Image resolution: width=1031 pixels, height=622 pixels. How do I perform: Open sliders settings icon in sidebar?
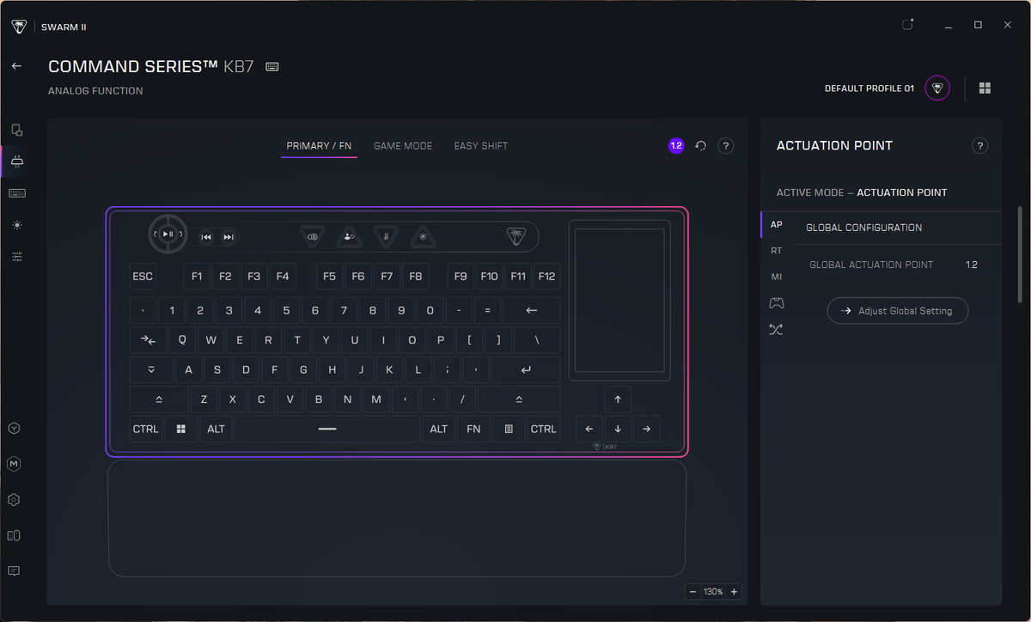click(16, 256)
